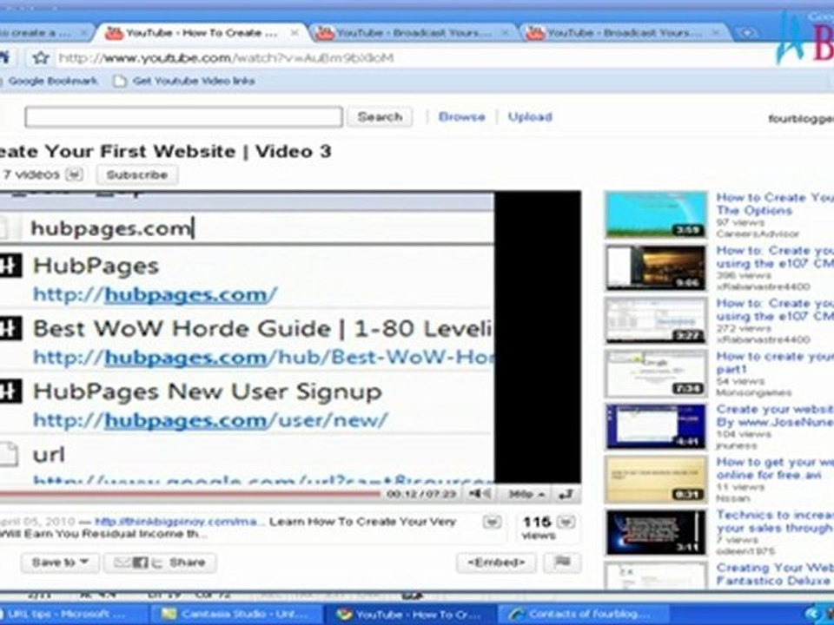Seek in the red video progress bar

190,495
